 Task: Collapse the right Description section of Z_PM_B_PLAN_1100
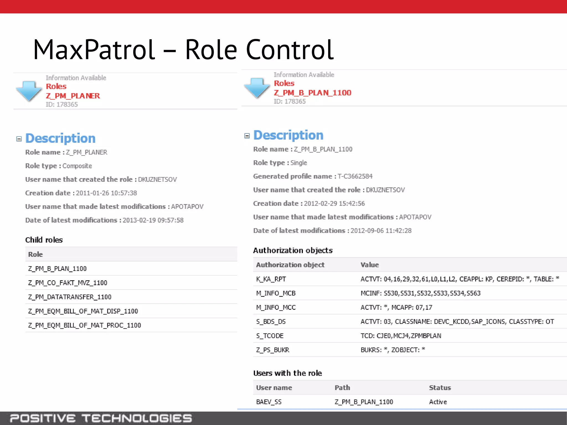point(247,136)
